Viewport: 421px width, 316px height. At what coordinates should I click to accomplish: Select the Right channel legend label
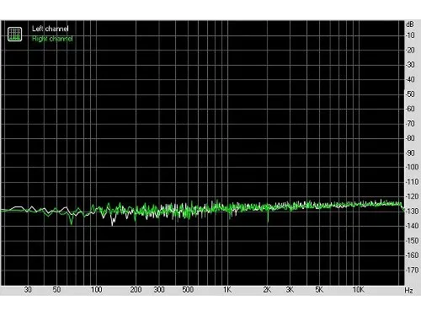(52, 39)
